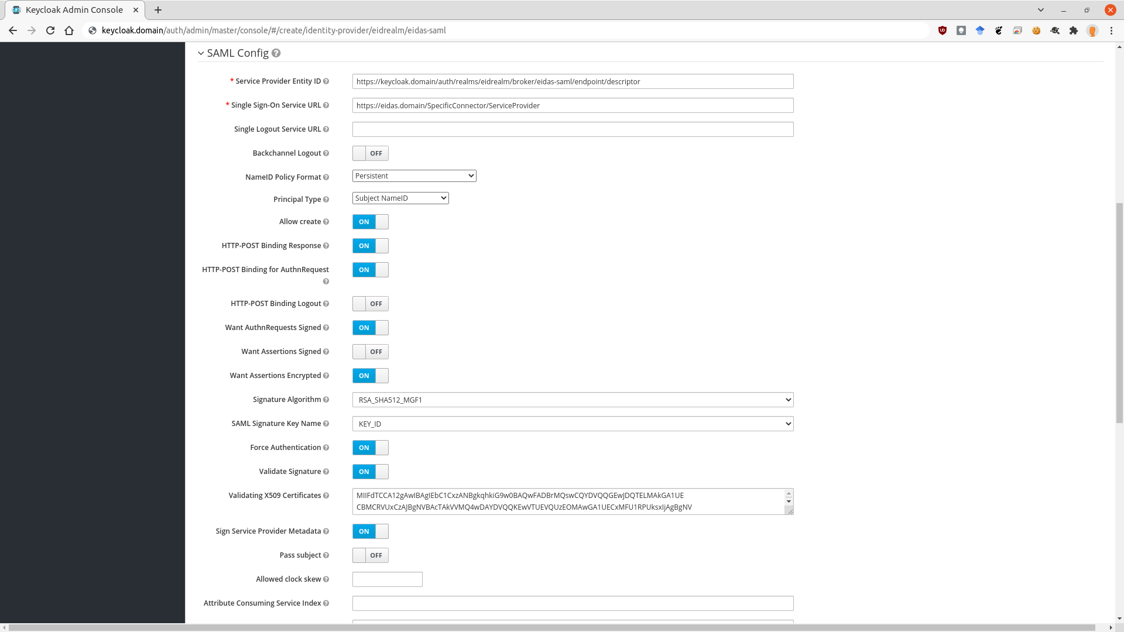Click the browser settings gear icon
1124x632 pixels.
point(1056,30)
